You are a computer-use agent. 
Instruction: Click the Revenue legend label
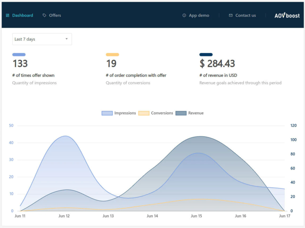click(196, 113)
